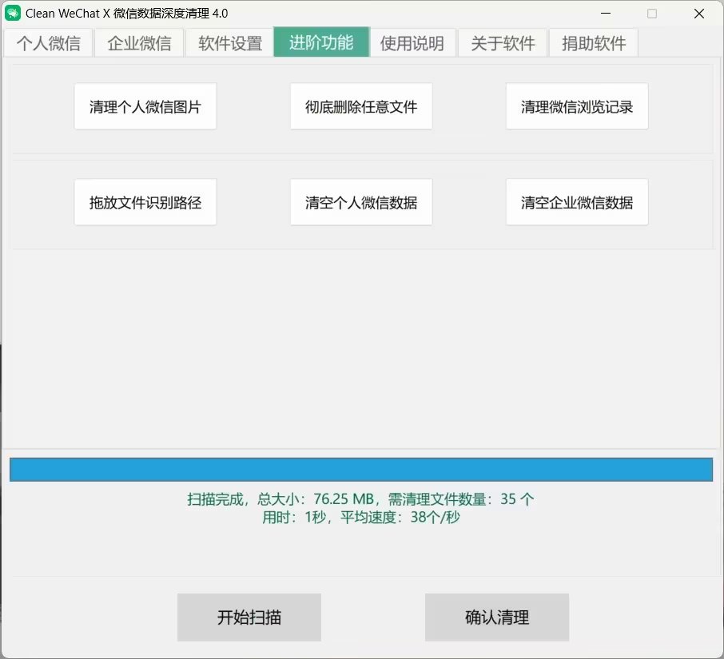Click the 清理个人微信图片 button
The image size is (724, 659).
pyautogui.click(x=145, y=106)
